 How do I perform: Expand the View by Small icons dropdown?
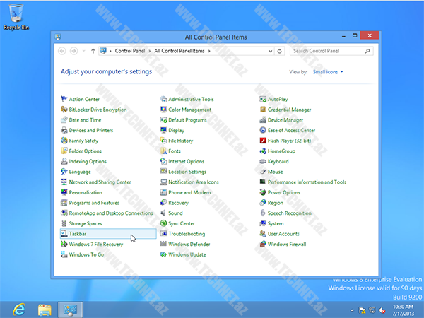tap(328, 72)
